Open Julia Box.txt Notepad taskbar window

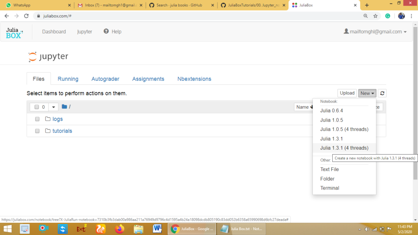coord(242,229)
